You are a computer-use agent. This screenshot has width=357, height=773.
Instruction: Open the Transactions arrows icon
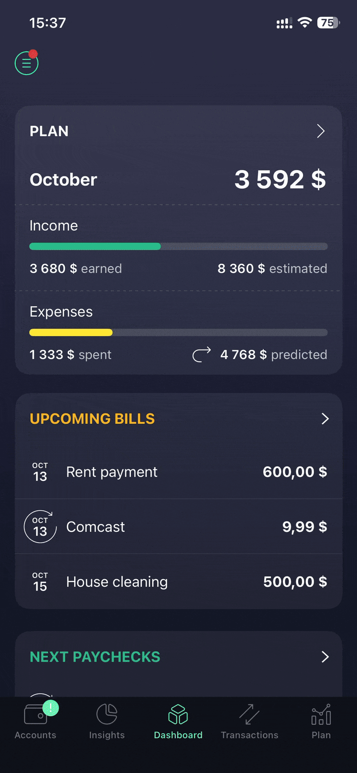[x=249, y=714]
